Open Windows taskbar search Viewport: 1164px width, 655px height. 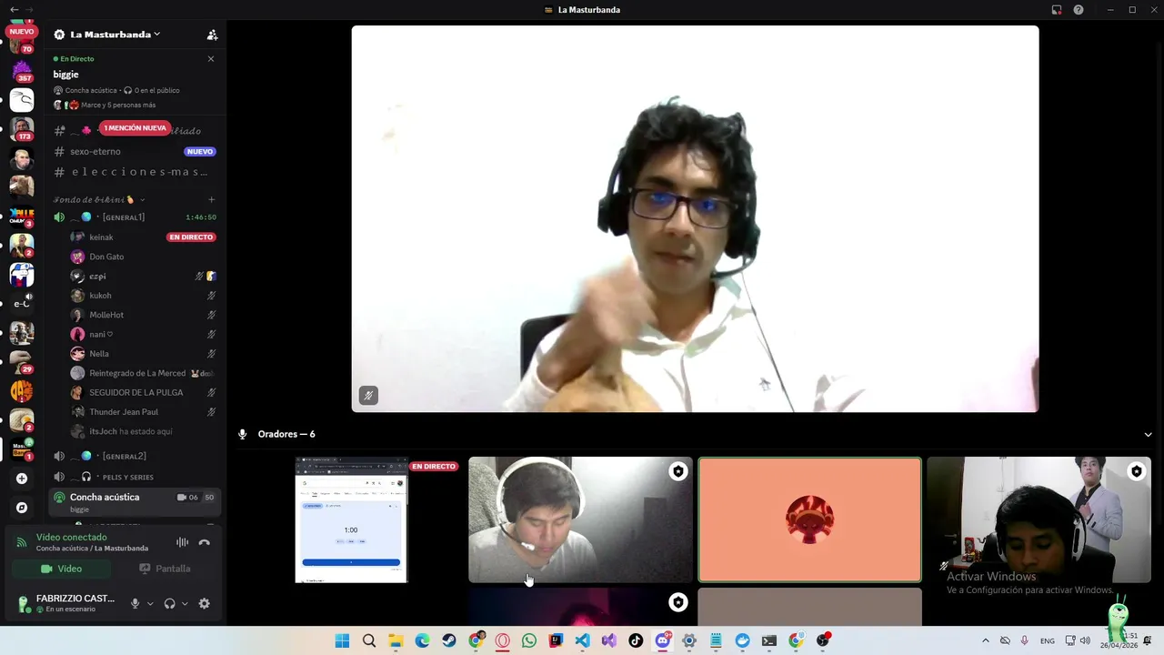tap(369, 640)
